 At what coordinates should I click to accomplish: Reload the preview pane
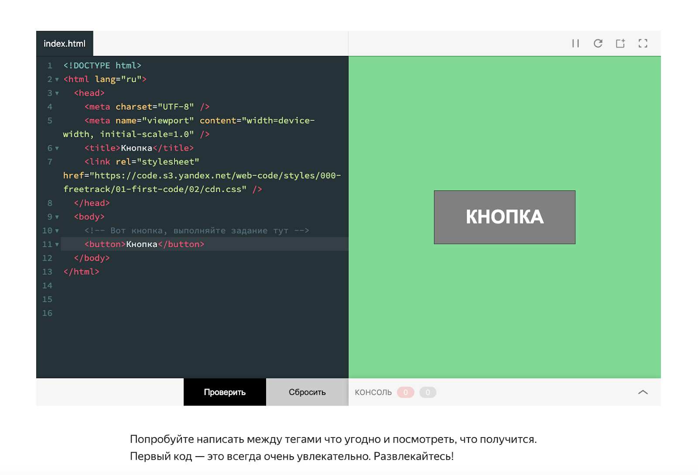coord(598,43)
